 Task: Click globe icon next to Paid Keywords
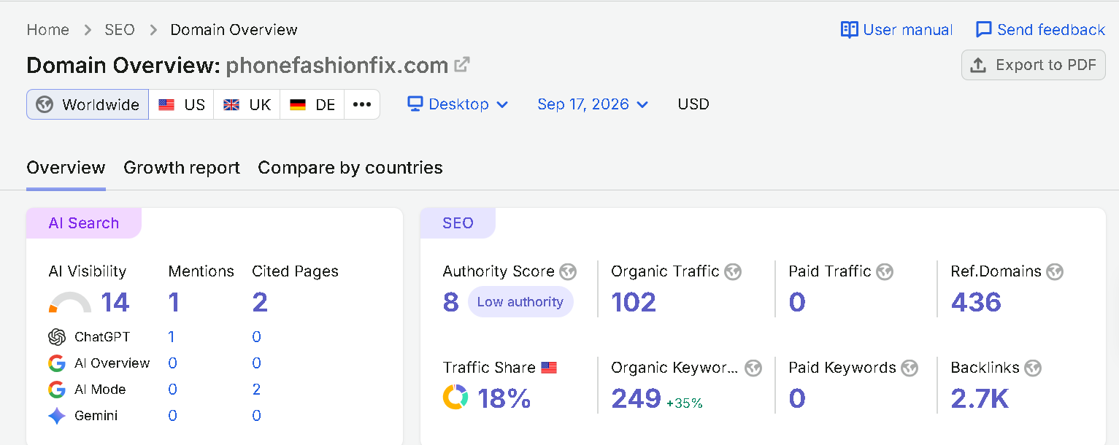[910, 368]
